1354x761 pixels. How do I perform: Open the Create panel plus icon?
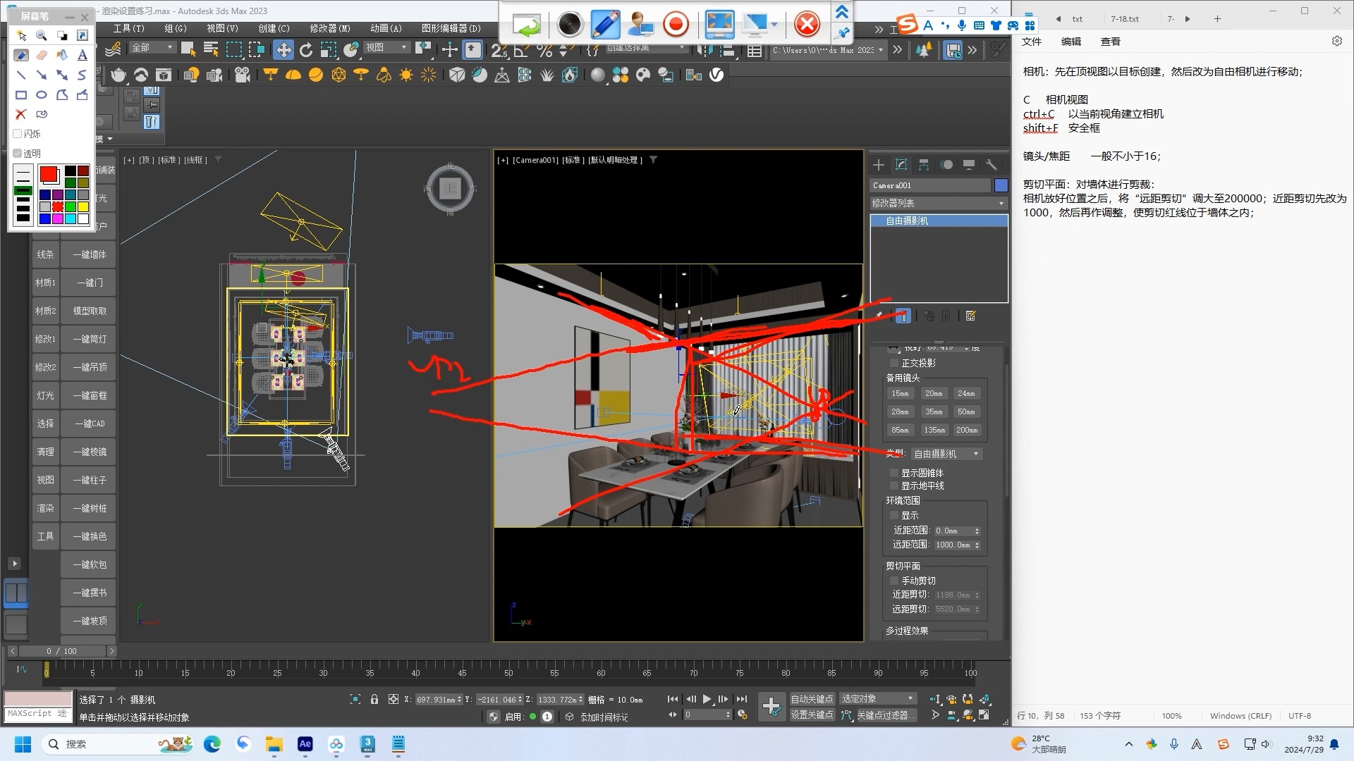pyautogui.click(x=878, y=164)
